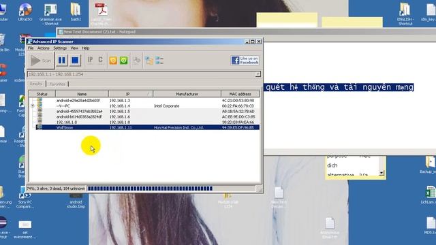The height and width of the screenshot is (245, 436).
Task: Open the Help menu
Action: (x=86, y=48)
